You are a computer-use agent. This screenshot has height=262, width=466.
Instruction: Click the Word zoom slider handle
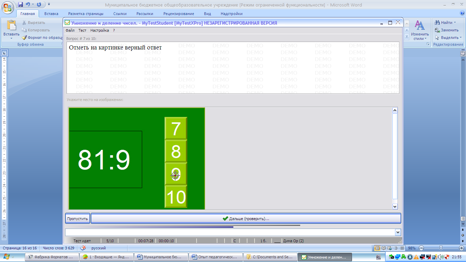(x=441, y=248)
